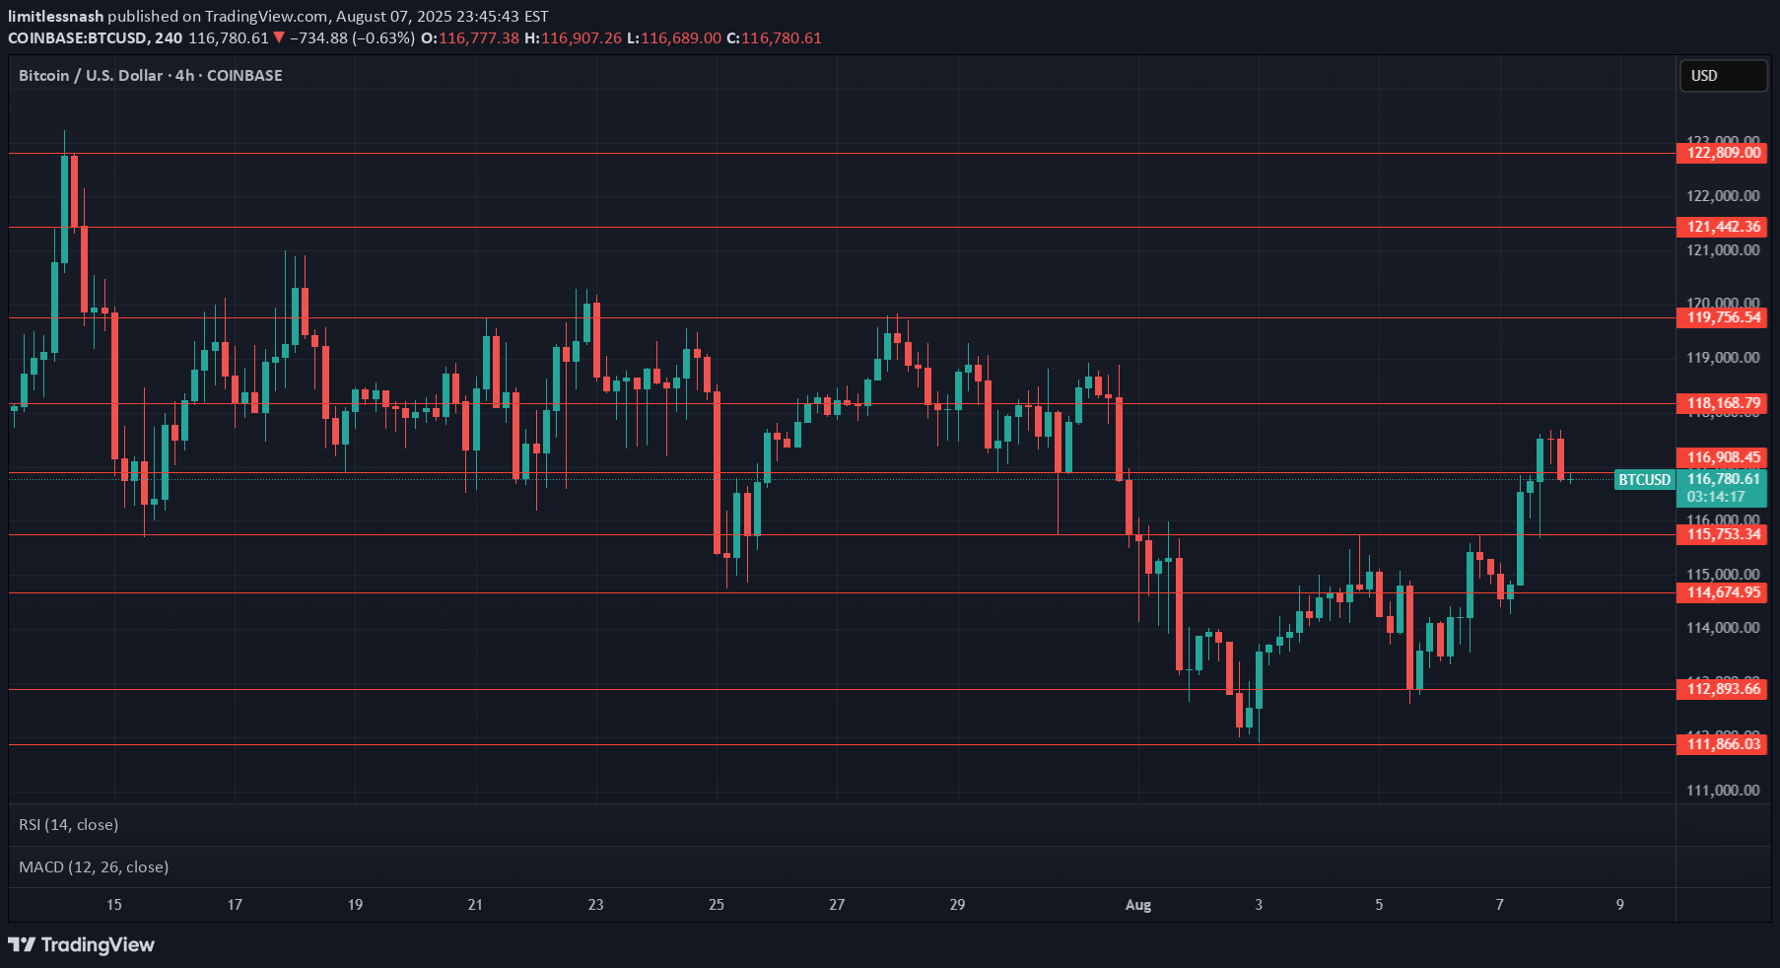
Task: Click the 121,000.00 axis tick
Action: pos(1723,250)
